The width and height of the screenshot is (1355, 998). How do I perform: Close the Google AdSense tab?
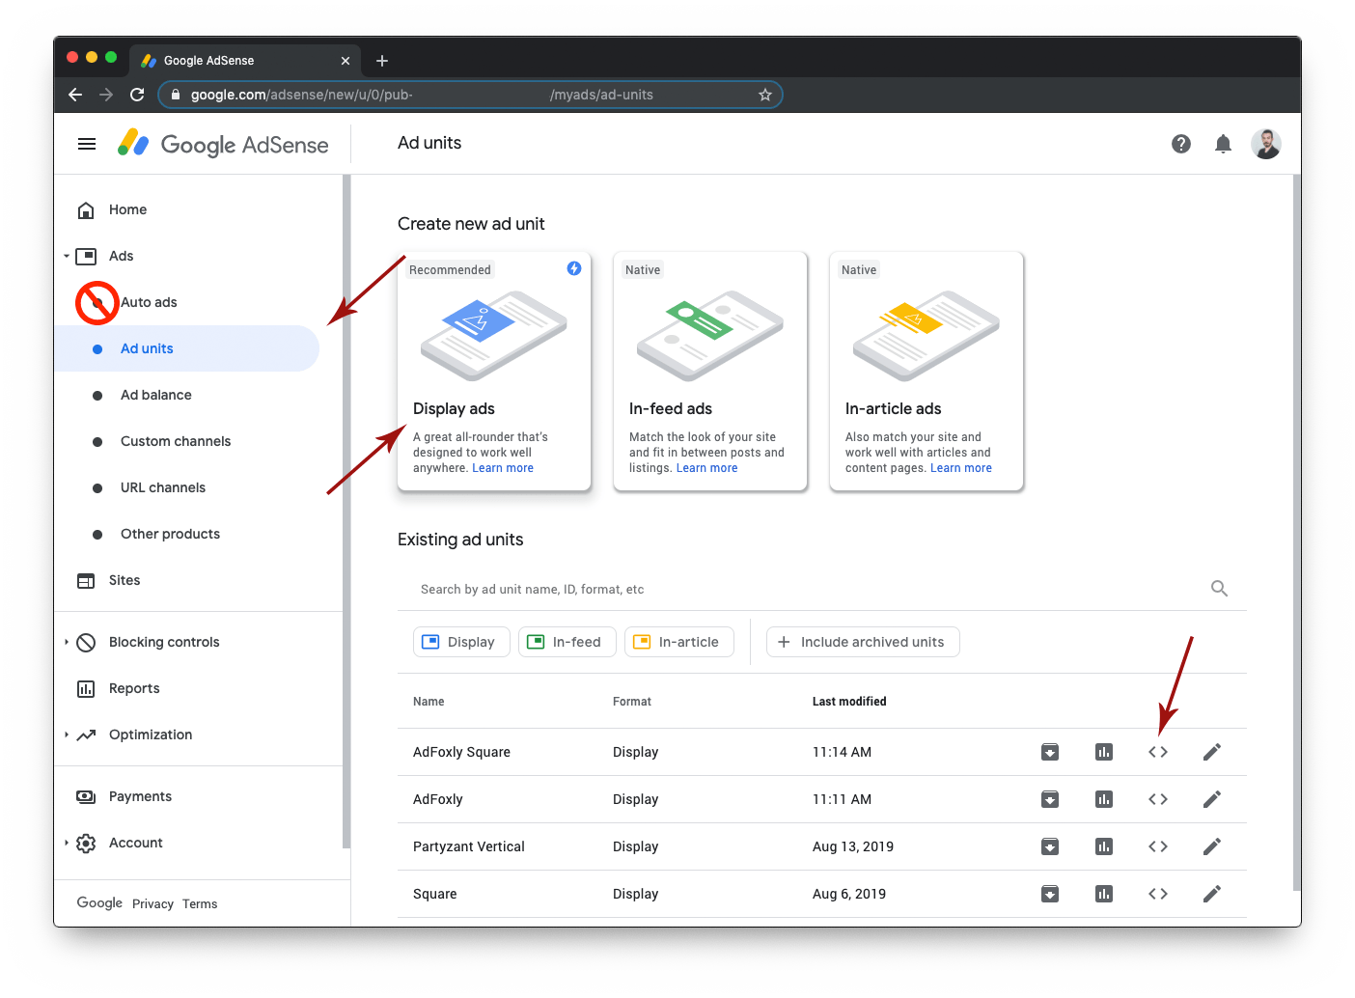coord(346,61)
